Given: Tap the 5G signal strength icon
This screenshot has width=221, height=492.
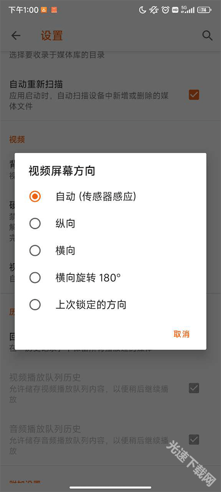Looking at the screenshot, I should [x=187, y=10].
